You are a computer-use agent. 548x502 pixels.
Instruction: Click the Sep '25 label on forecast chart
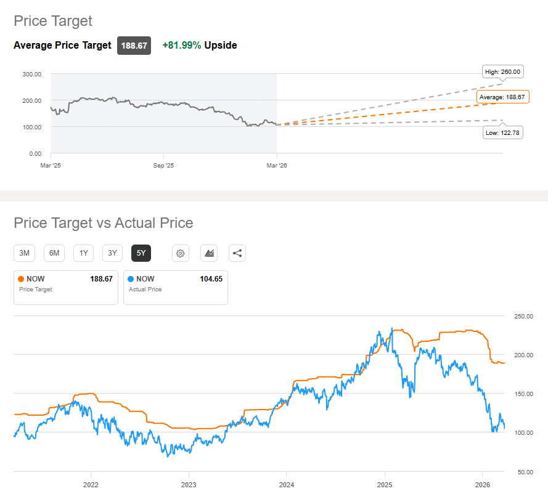163,166
